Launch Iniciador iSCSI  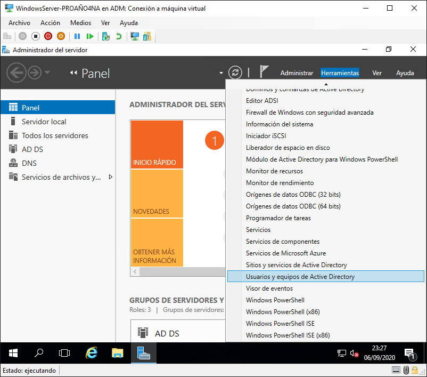326,136
